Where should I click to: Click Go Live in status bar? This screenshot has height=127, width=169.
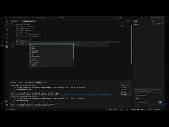point(157,109)
